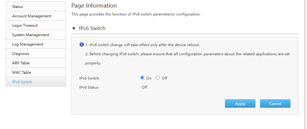Screen dimensions: 307x129
Task: Open the Status menu item
Action: [36, 6]
